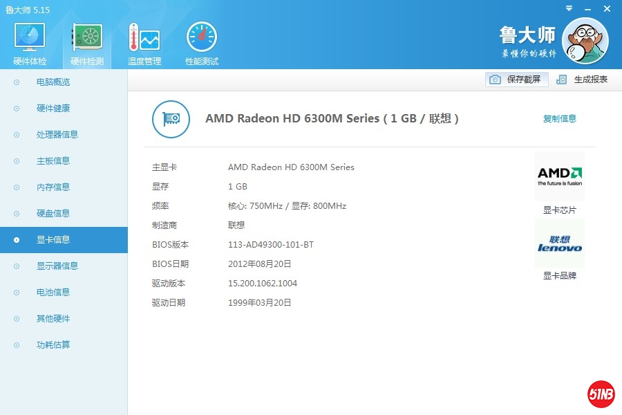This screenshot has height=415, width=622.
Task: Click the 显卡芯片 label
Action: tap(559, 210)
